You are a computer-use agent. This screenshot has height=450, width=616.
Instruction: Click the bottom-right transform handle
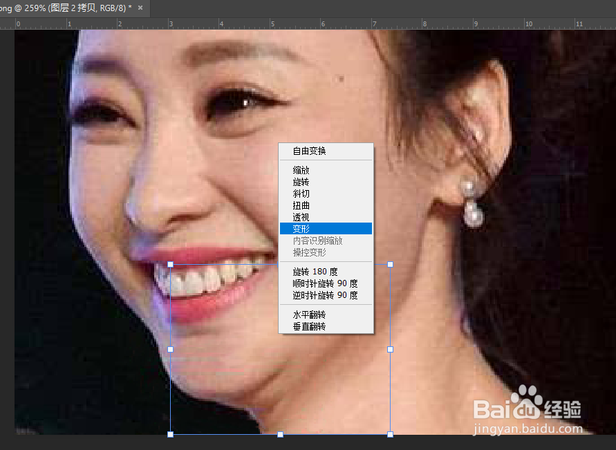[390, 434]
